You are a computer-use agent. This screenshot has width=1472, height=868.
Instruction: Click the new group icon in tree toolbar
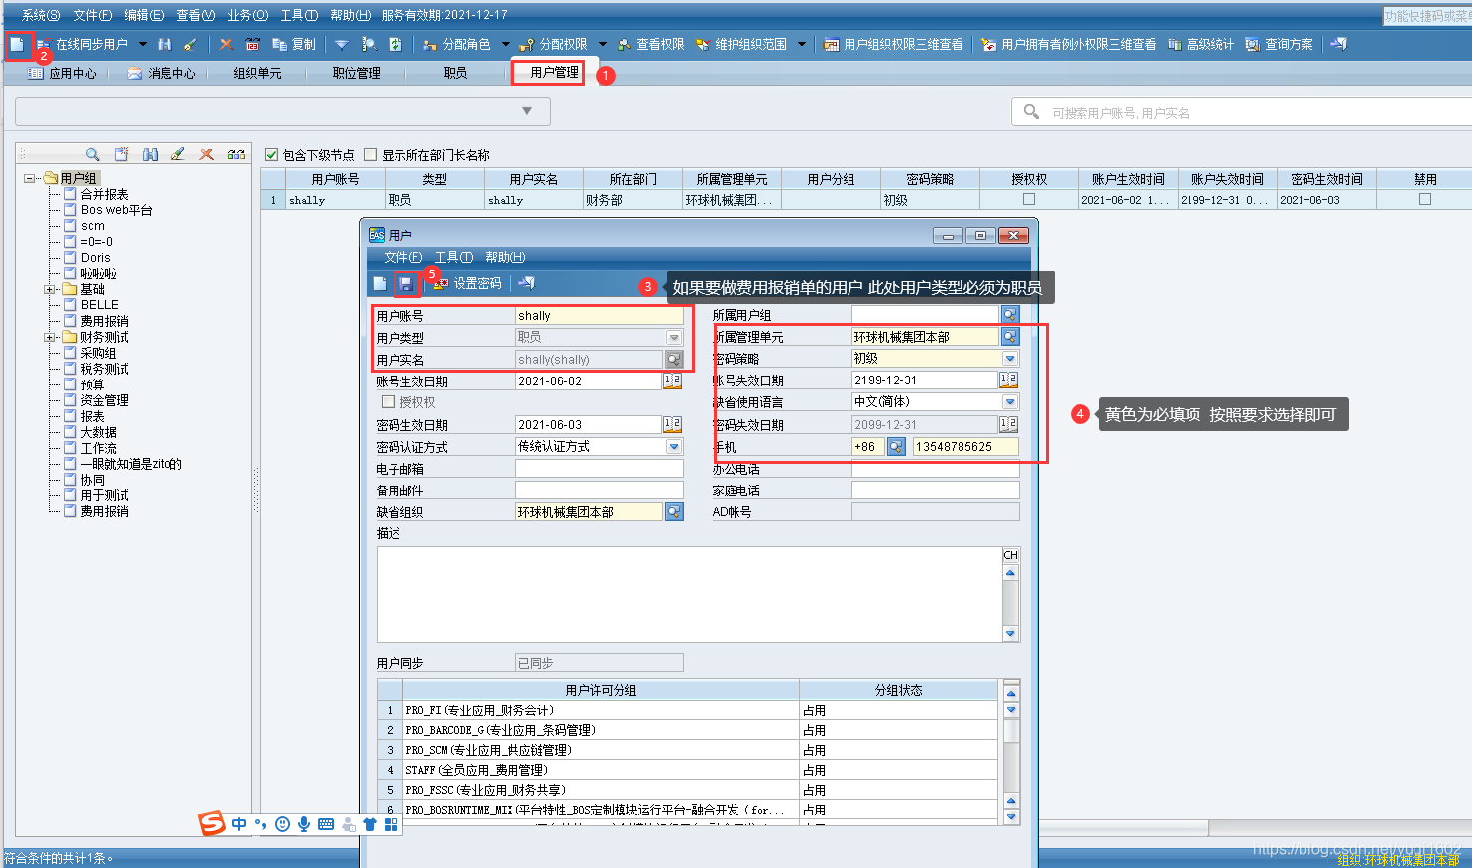coord(121,154)
